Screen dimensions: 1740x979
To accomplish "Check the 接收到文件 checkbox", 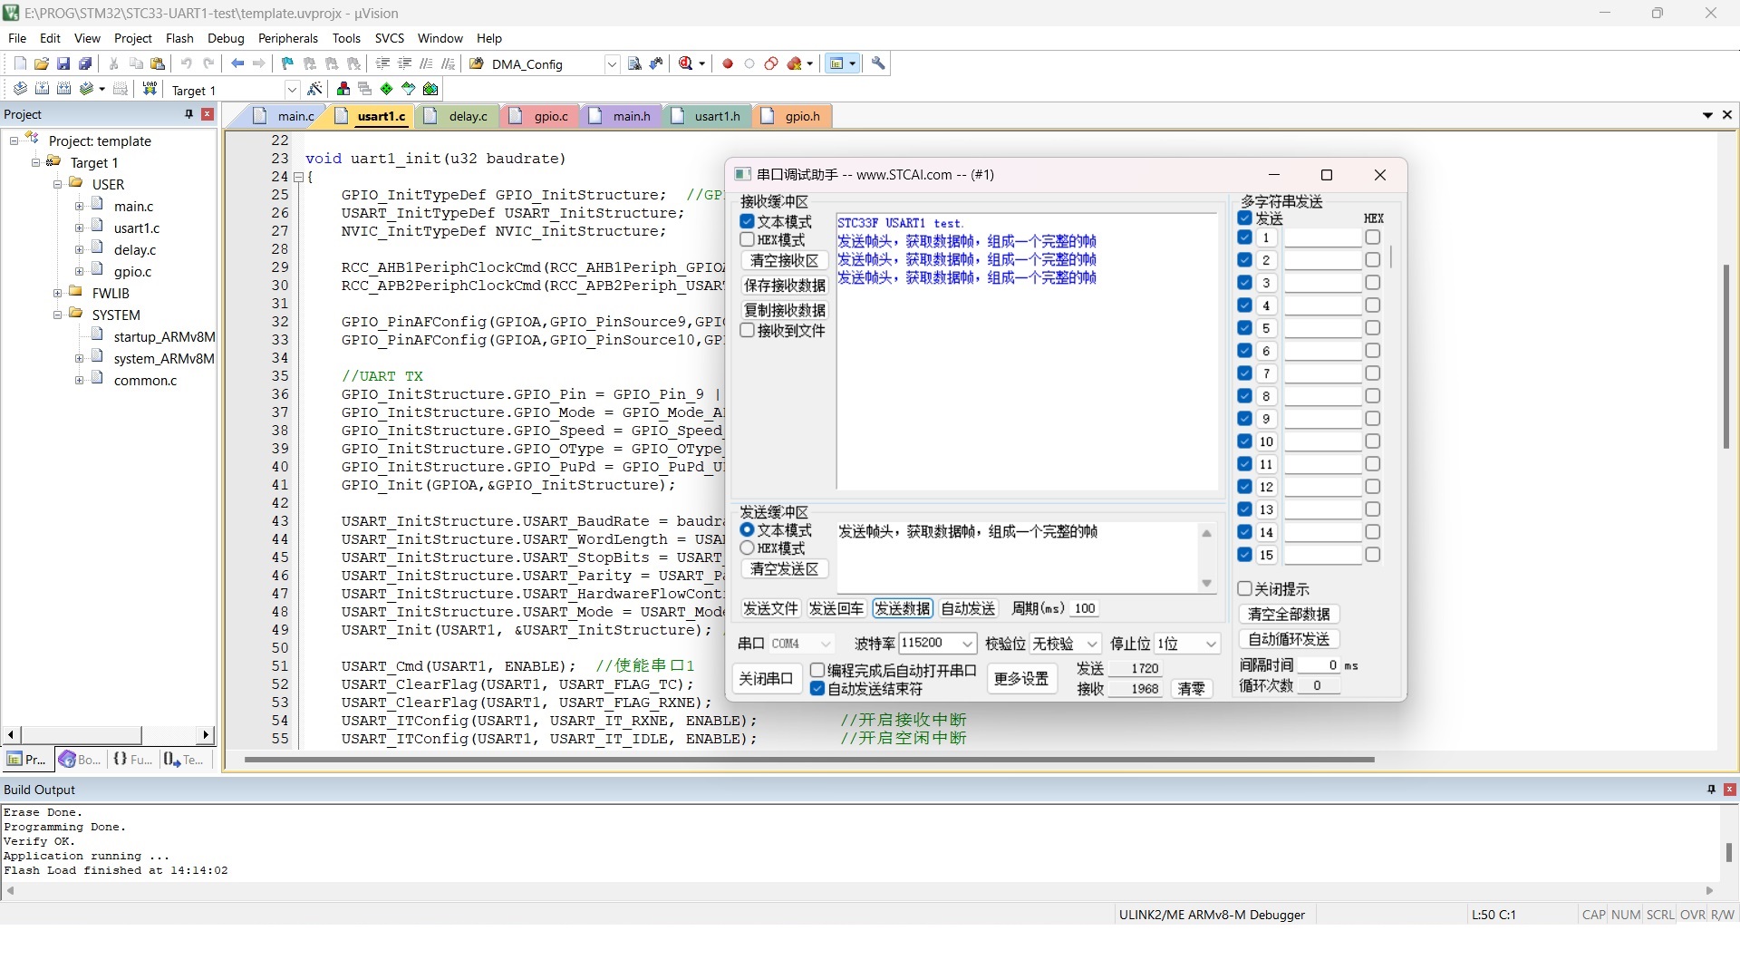I will coord(748,330).
